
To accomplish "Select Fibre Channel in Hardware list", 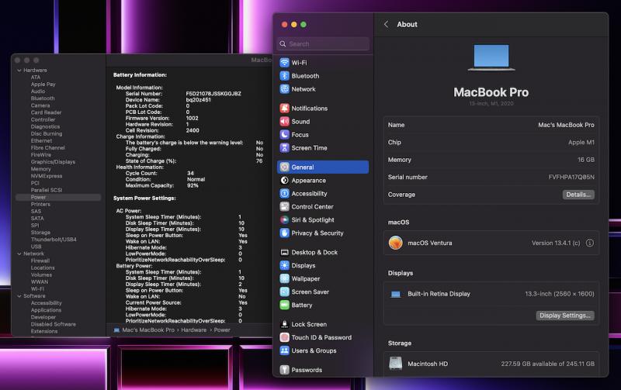I will (x=47, y=147).
